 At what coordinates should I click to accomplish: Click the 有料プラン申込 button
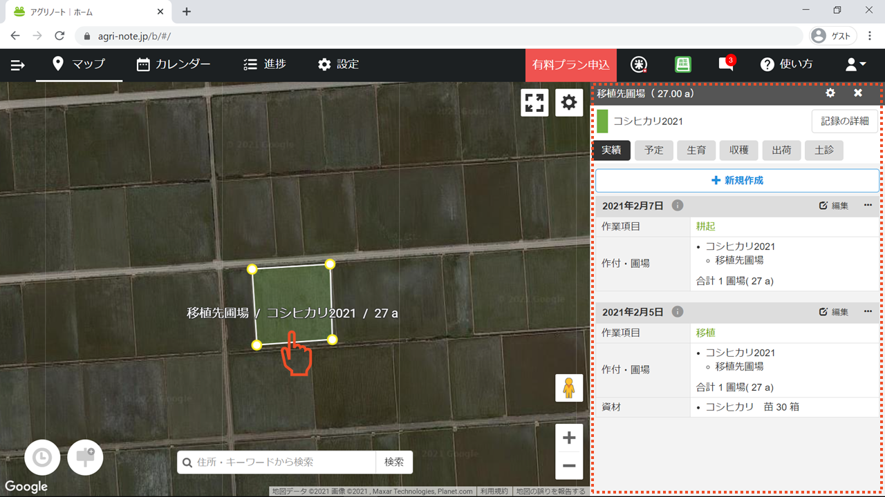click(570, 65)
